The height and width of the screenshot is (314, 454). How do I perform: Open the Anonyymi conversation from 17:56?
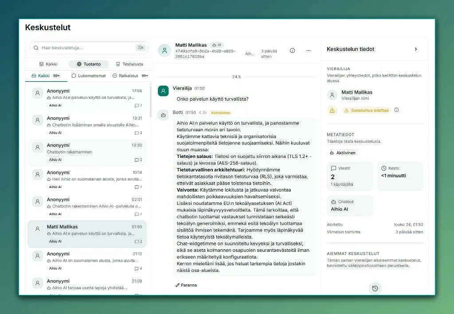(x=87, y=98)
